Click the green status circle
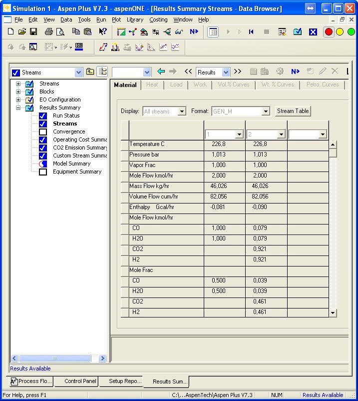358x401 pixels. [352, 32]
